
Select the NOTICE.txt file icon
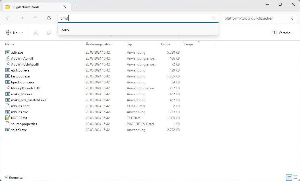coord(8,118)
